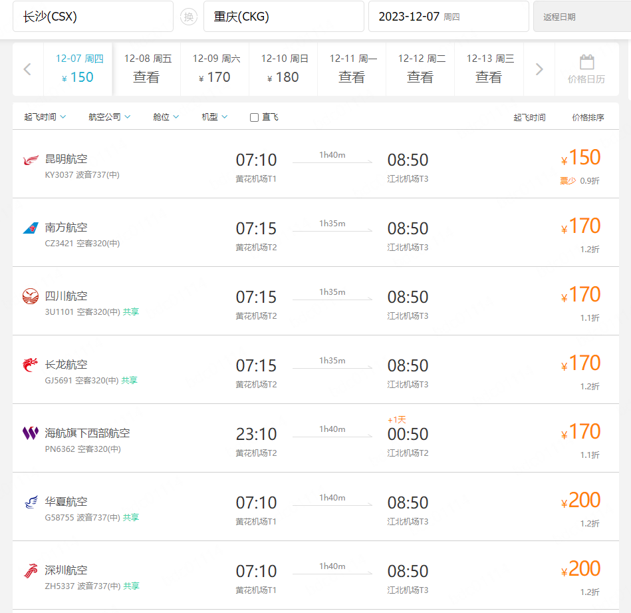Click the 江北机场T2 arrival terminal text

408,453
